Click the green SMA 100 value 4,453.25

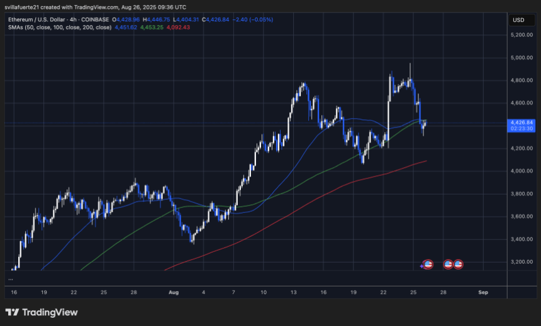tap(152, 28)
